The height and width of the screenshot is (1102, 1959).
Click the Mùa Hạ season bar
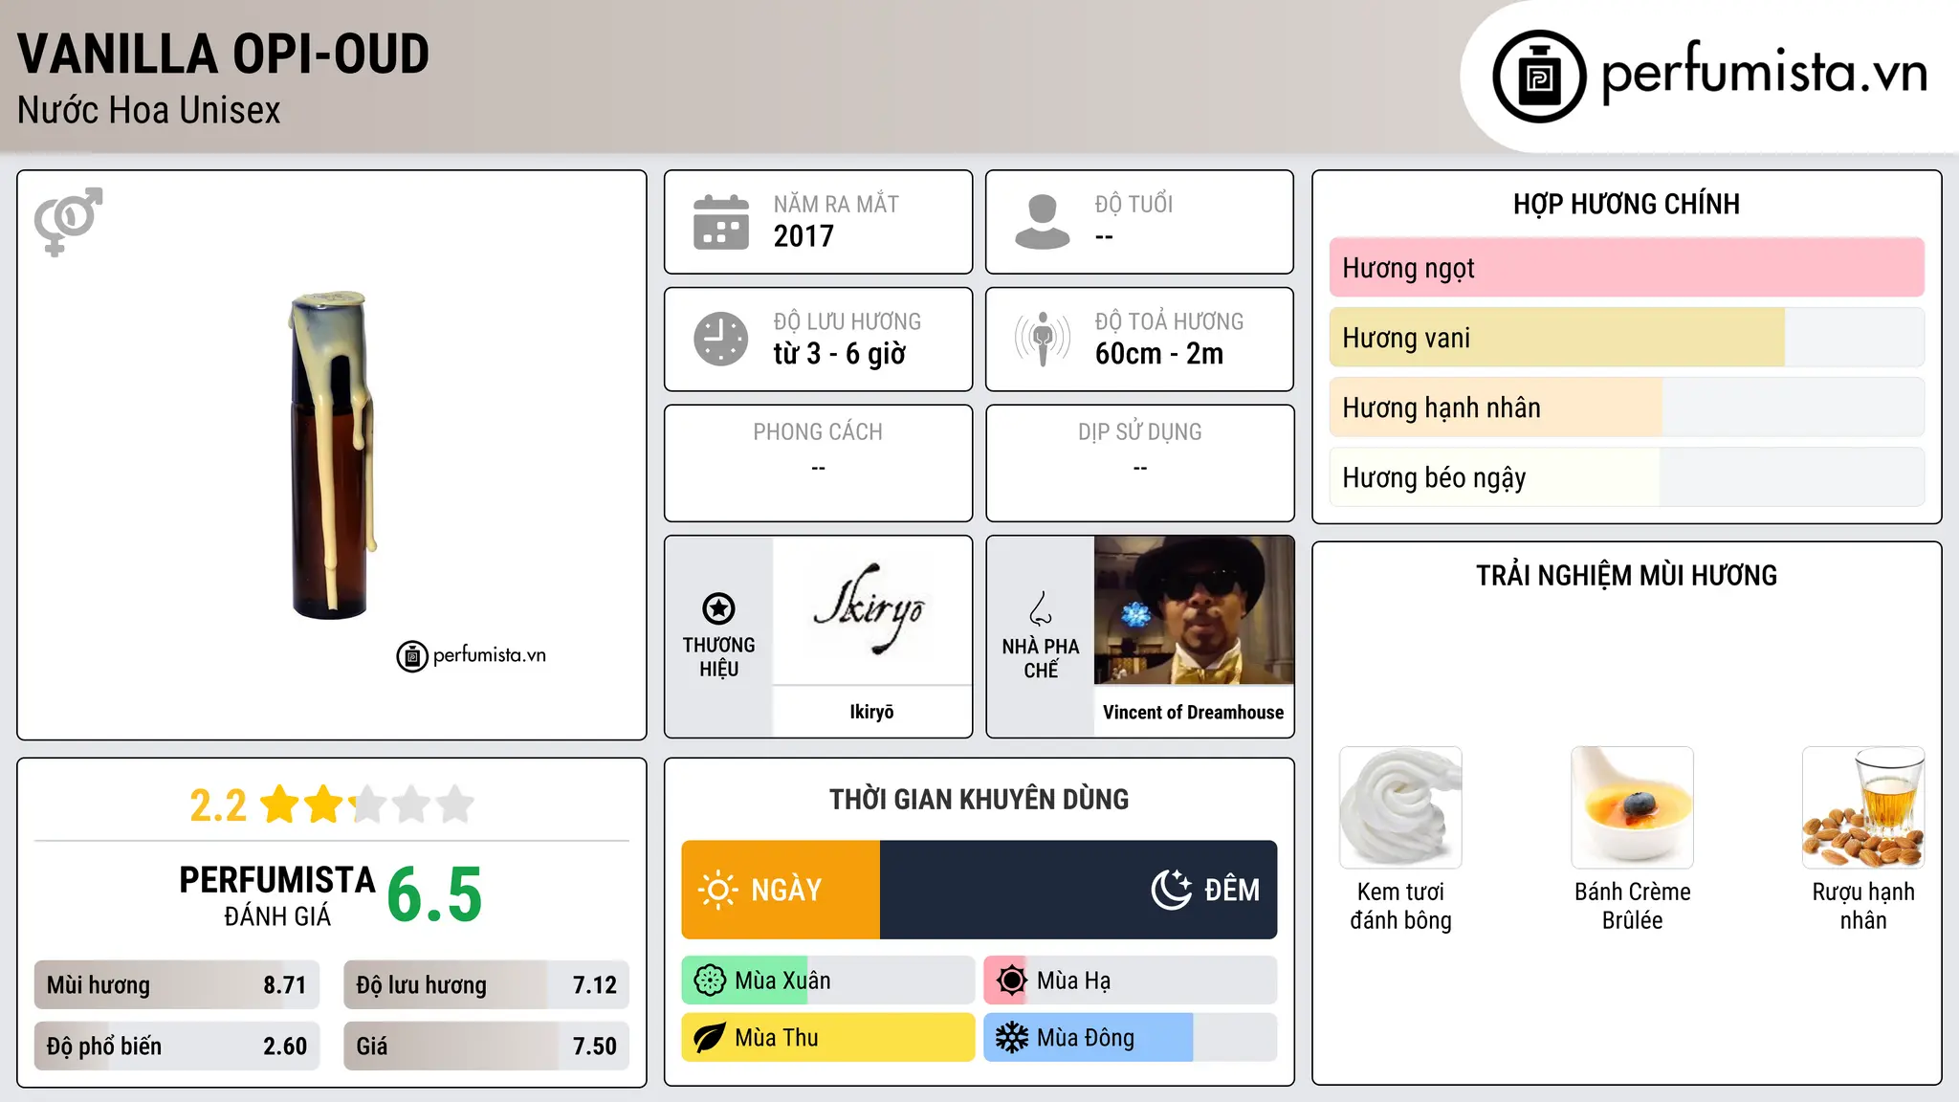pyautogui.click(x=1131, y=981)
